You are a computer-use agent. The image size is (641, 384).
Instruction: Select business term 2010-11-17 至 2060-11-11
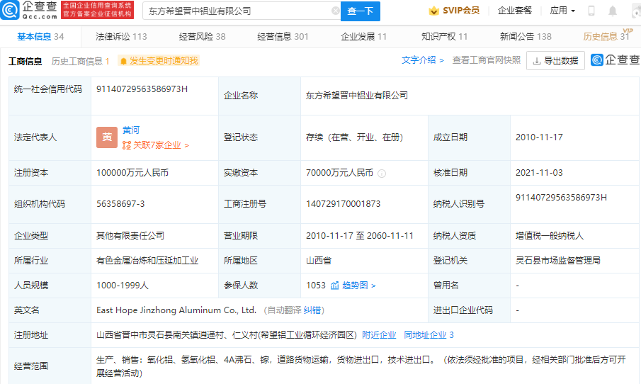360,235
